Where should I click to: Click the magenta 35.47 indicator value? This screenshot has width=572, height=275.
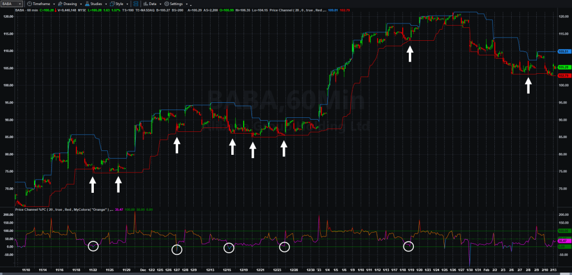coord(120,210)
